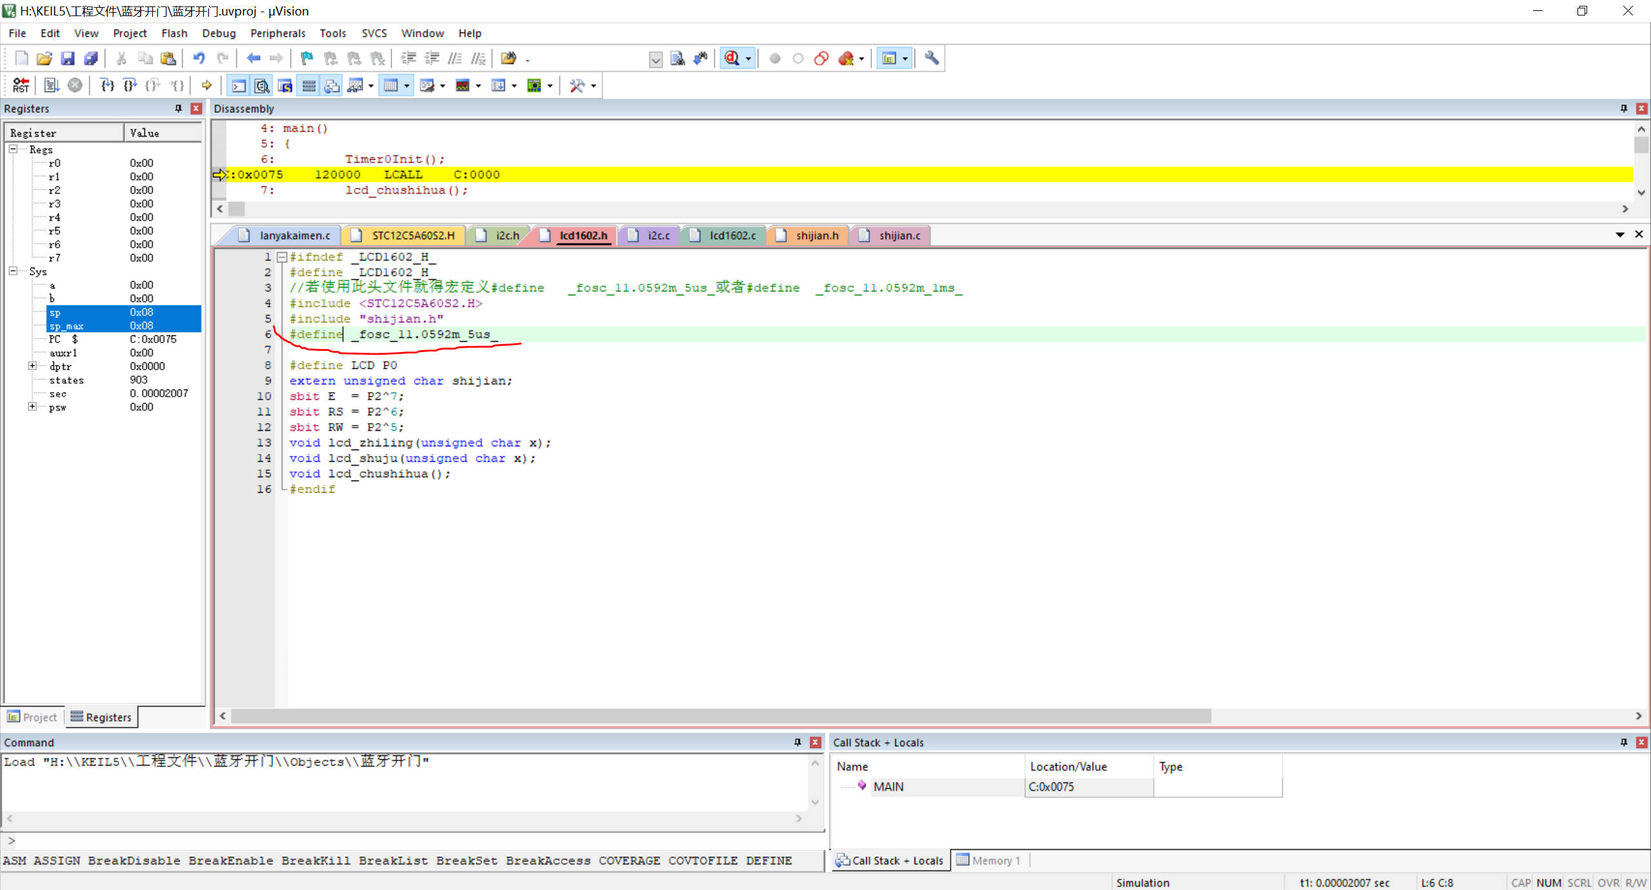Reset the CPU with RST icon
The height and width of the screenshot is (890, 1651).
[x=21, y=85]
